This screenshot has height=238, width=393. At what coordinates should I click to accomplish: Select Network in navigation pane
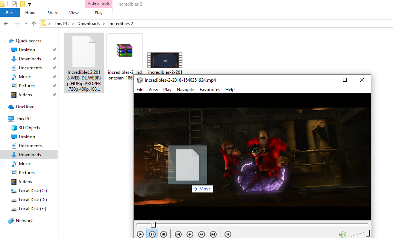point(24,220)
